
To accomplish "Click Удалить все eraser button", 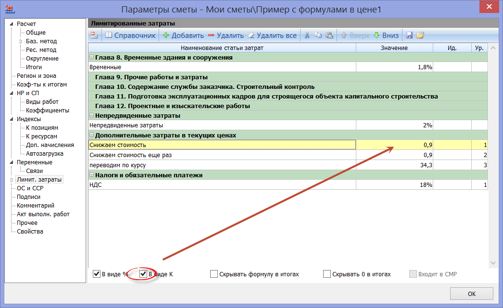I will (x=272, y=35).
